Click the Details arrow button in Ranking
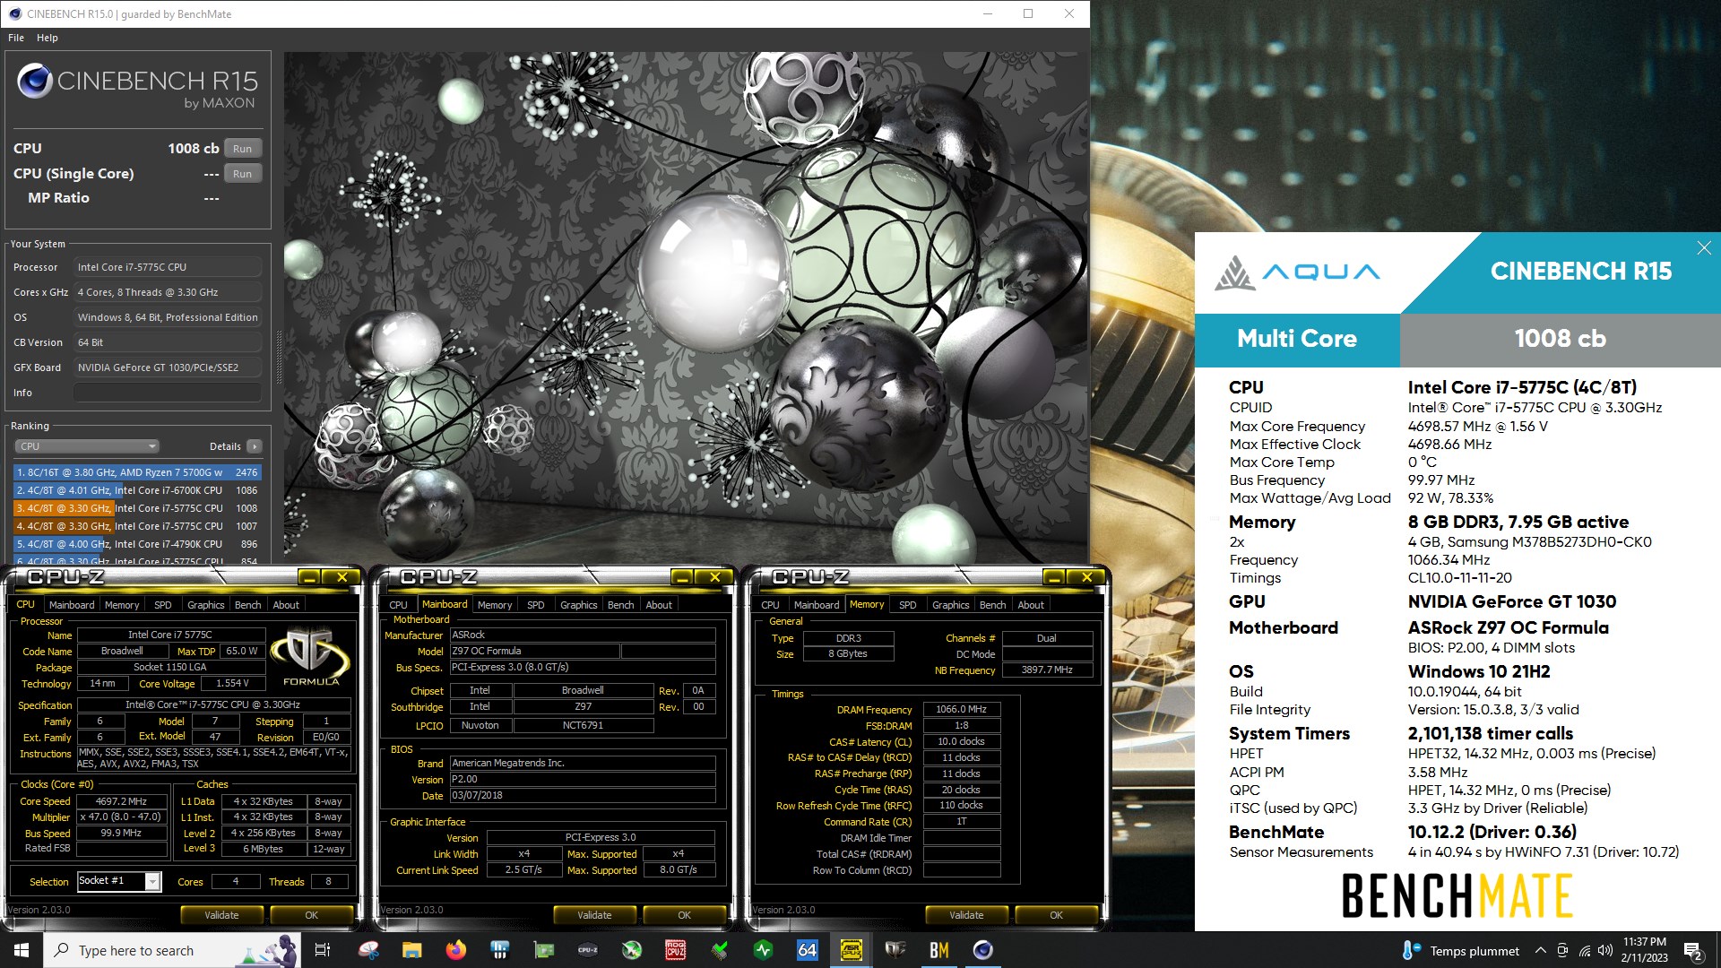 [x=255, y=446]
